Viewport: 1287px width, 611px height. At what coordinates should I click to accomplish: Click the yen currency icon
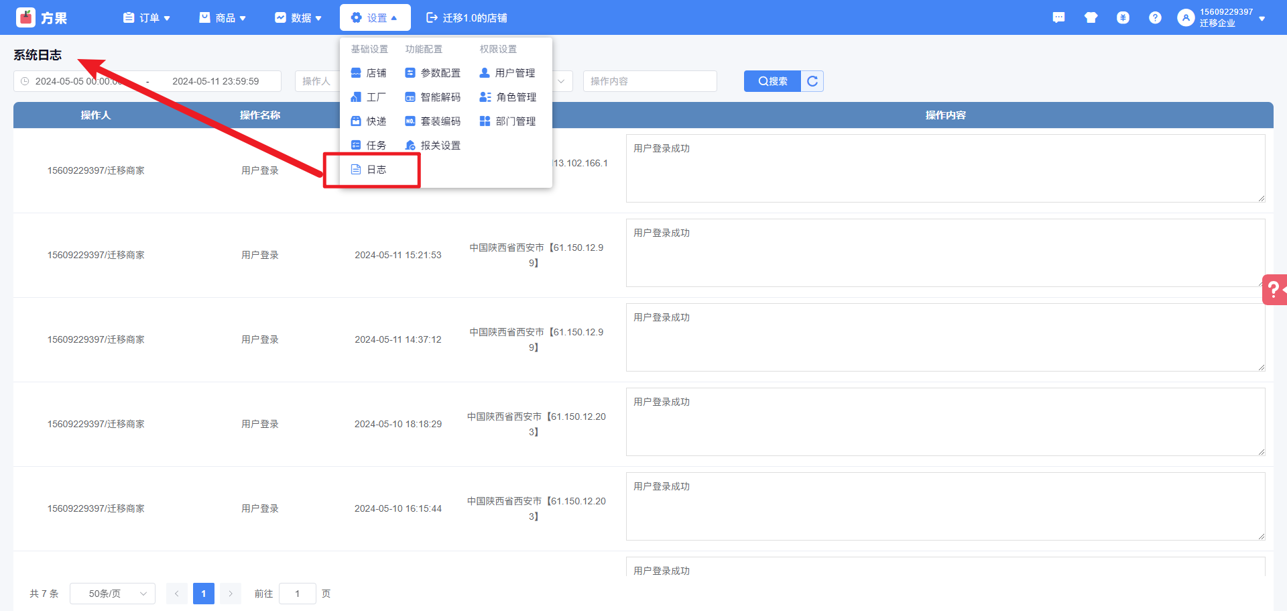1123,18
